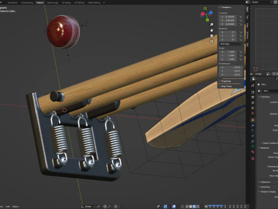
Task: Open the Image menu in image editor
Action: (x=258, y=74)
